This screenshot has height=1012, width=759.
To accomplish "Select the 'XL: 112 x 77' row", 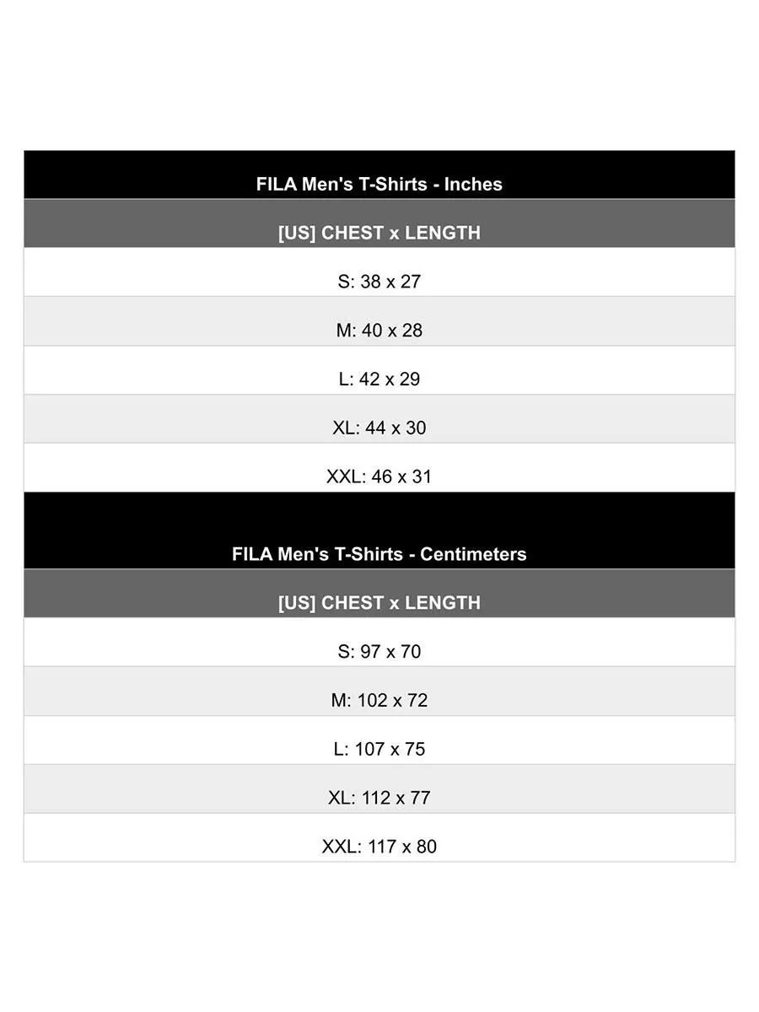I will (379, 798).
